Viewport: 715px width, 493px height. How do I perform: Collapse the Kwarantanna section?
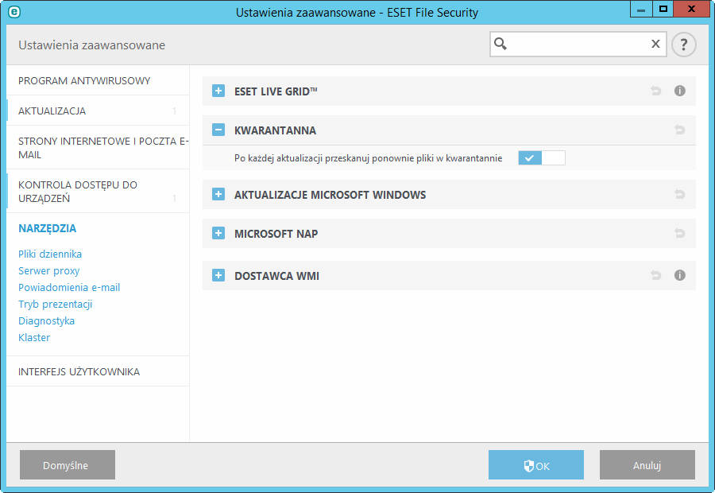click(218, 130)
